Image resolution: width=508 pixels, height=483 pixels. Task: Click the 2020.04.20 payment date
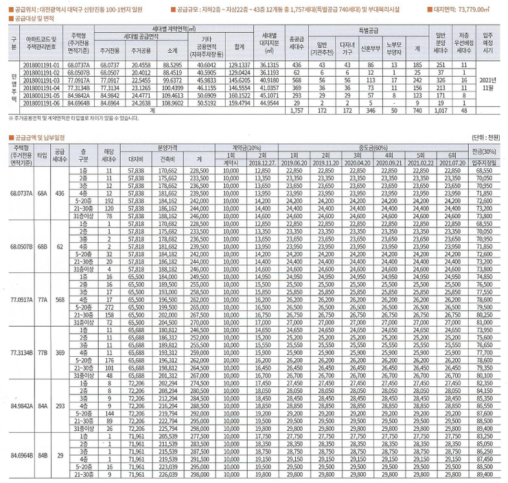tap(357, 163)
